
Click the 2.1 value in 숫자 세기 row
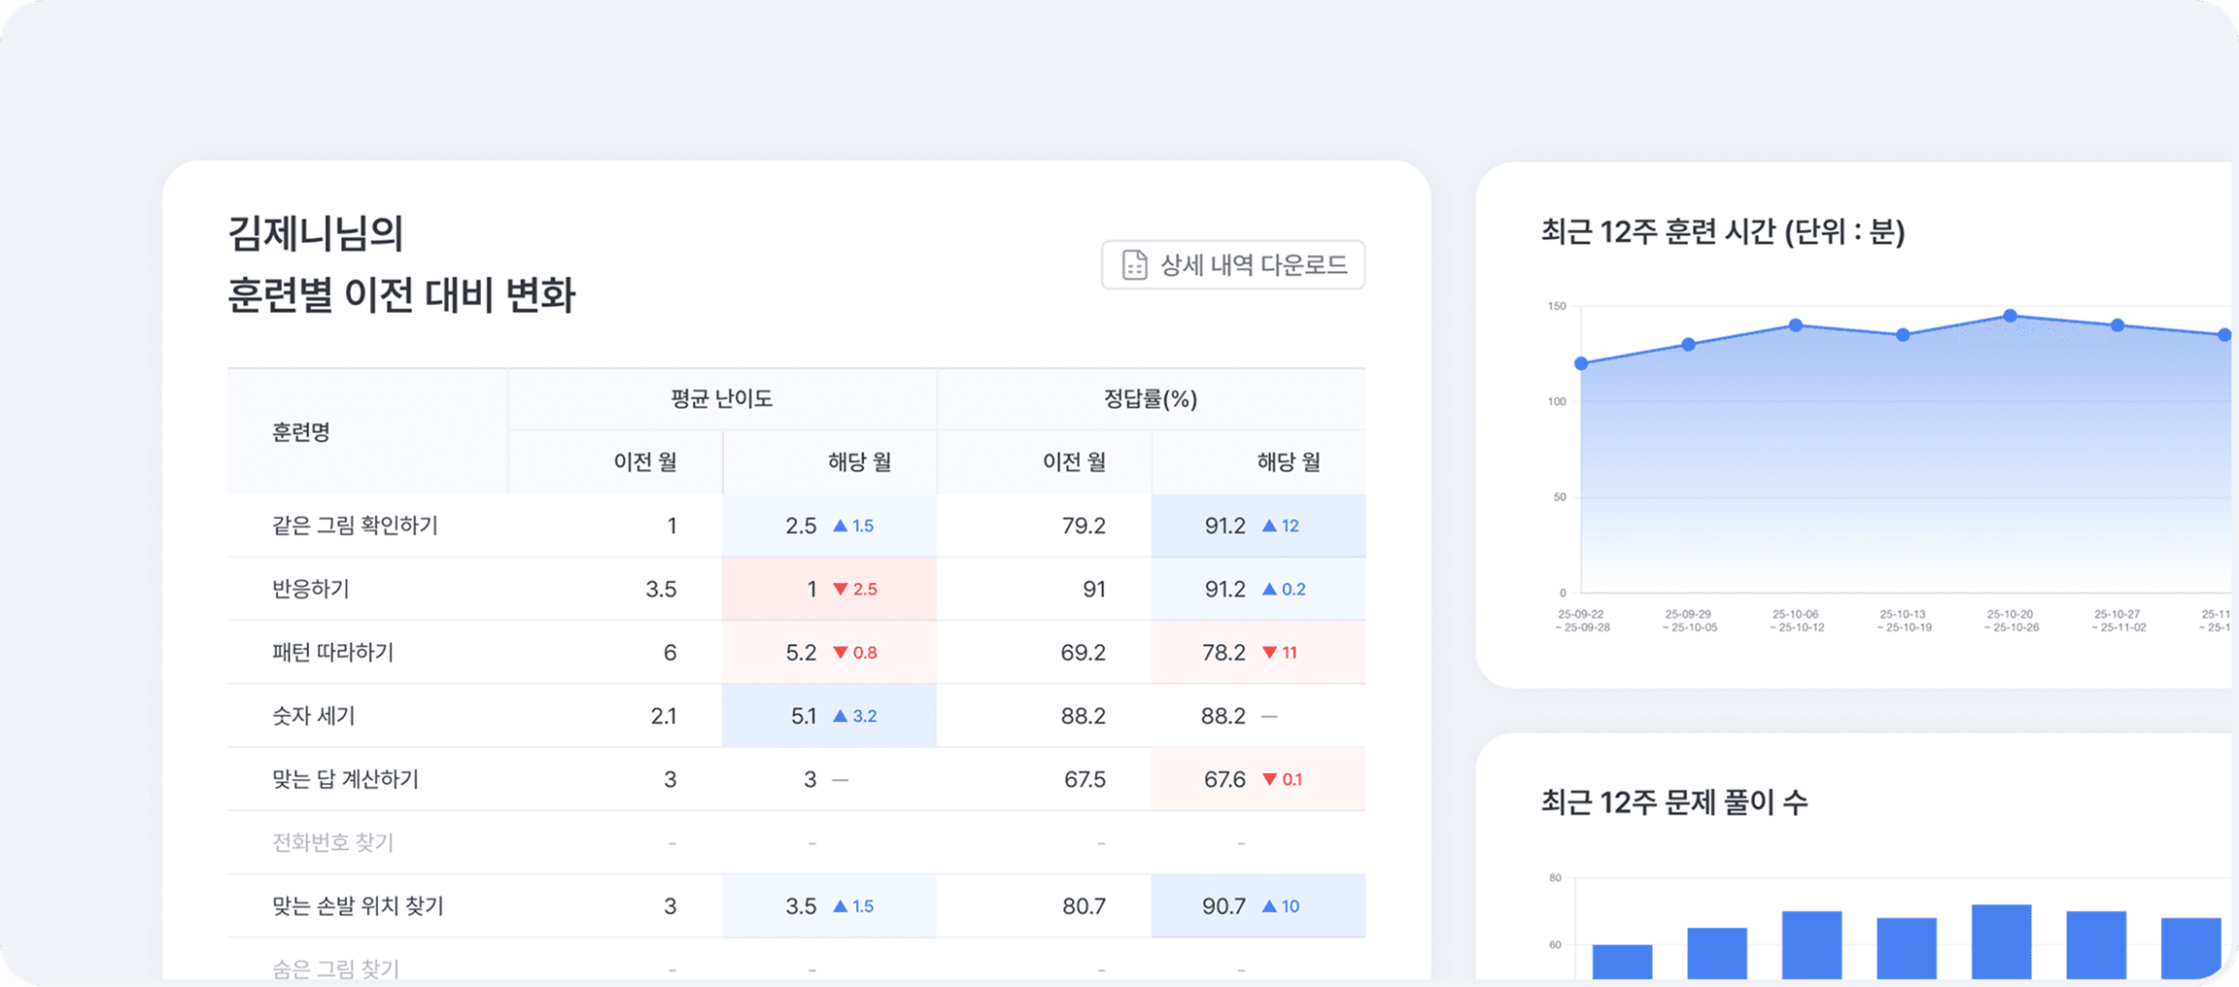(664, 716)
